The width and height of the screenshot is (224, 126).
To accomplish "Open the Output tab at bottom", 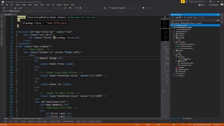I will coord(78,121).
